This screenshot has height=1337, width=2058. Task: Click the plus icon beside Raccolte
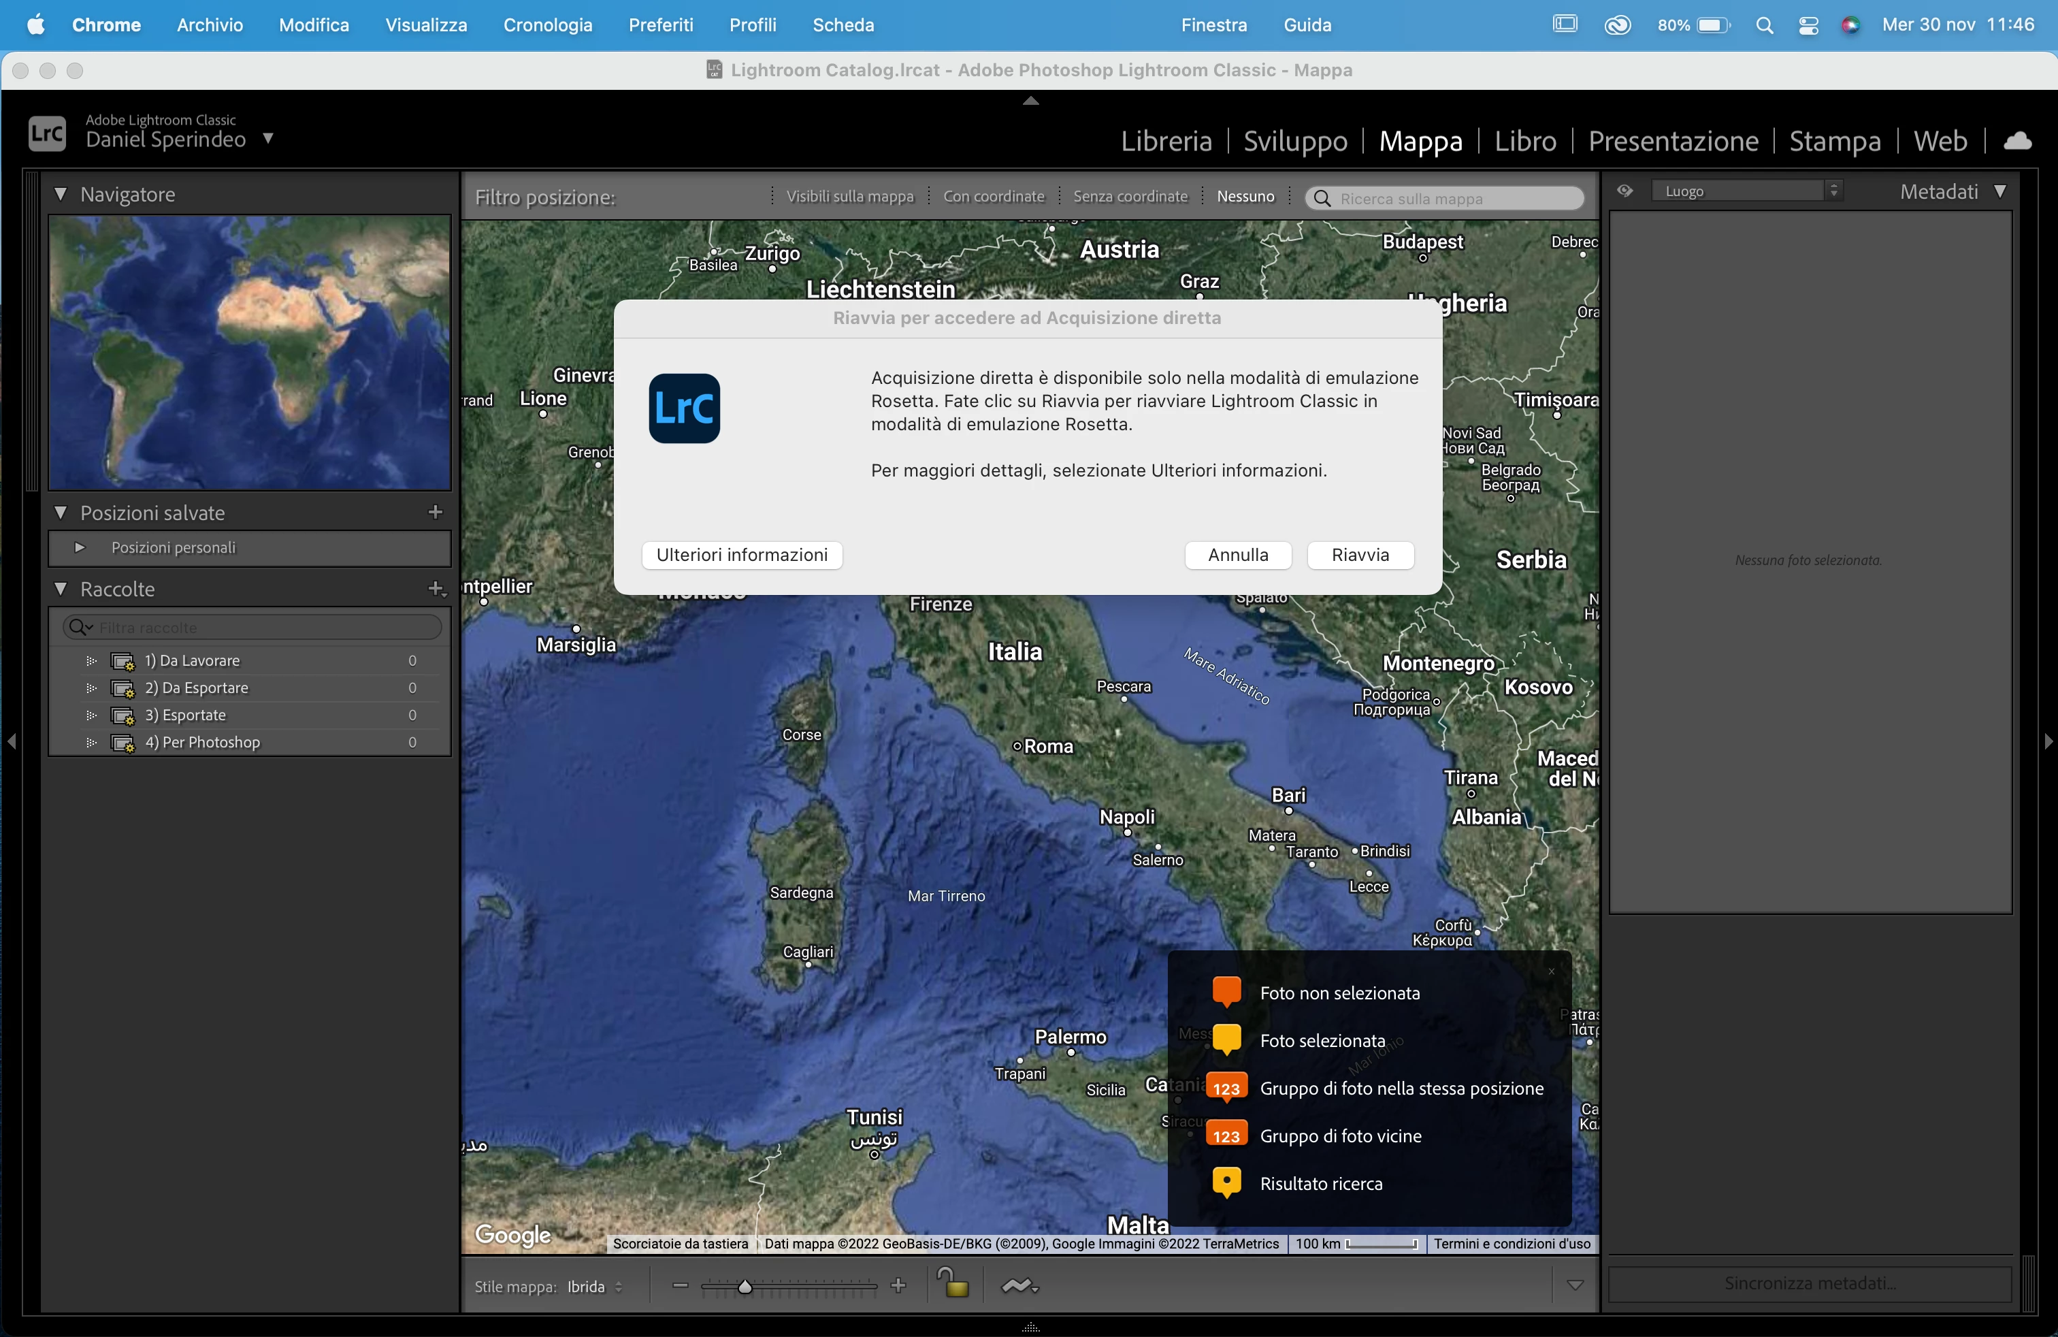pos(436,589)
